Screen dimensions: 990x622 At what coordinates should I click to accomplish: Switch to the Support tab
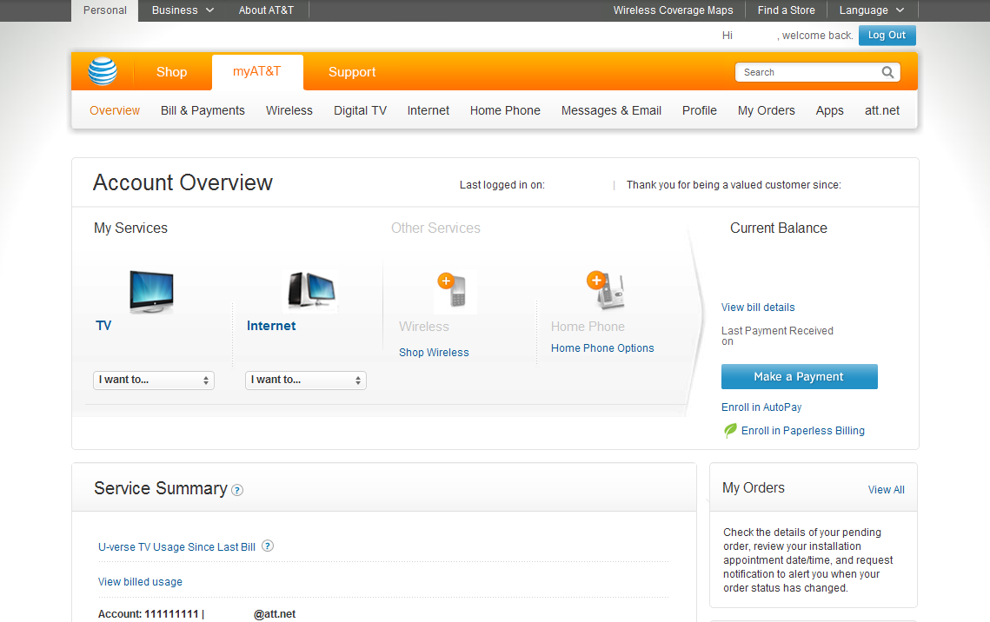pos(352,72)
